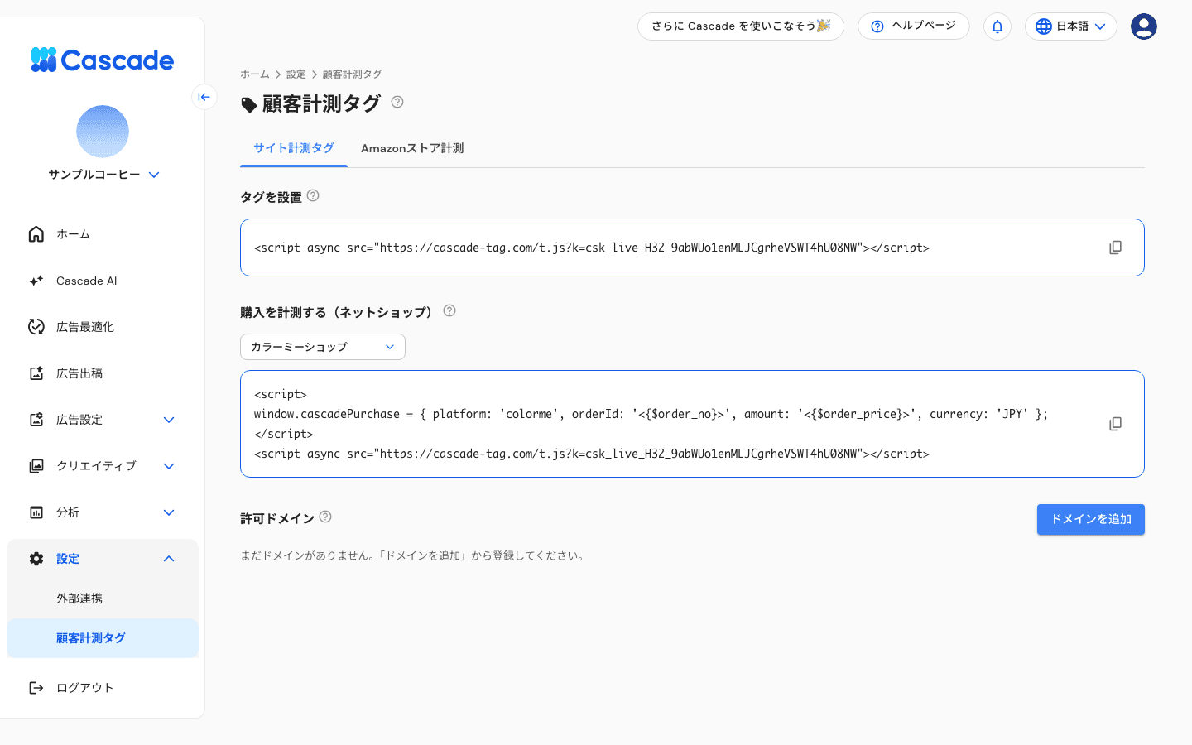The image size is (1192, 745).
Task: Copy the タグを設置 script code
Action: [1116, 248]
